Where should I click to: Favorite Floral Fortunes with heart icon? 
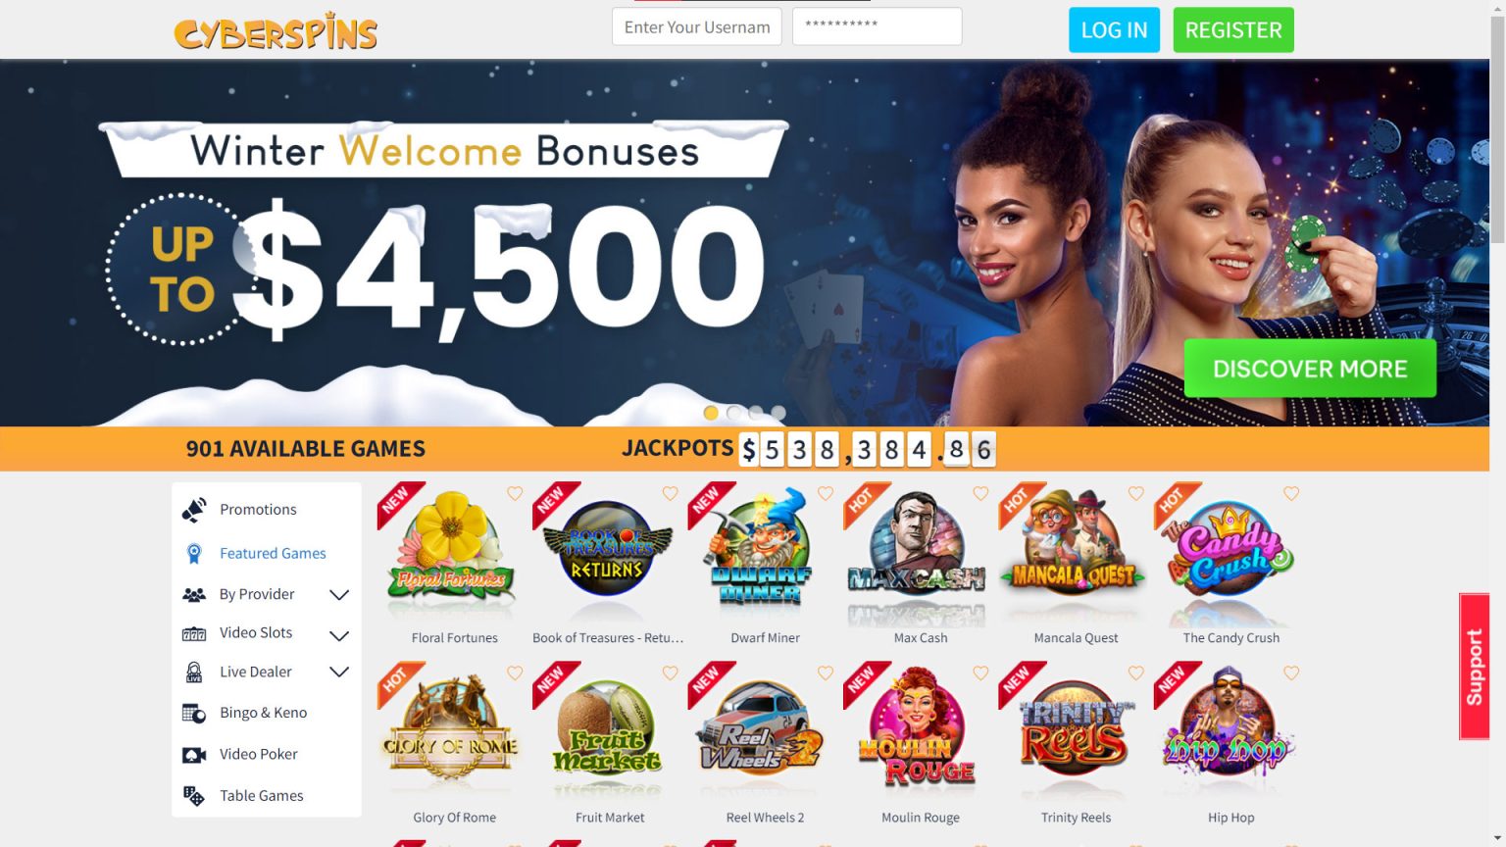[x=515, y=494]
